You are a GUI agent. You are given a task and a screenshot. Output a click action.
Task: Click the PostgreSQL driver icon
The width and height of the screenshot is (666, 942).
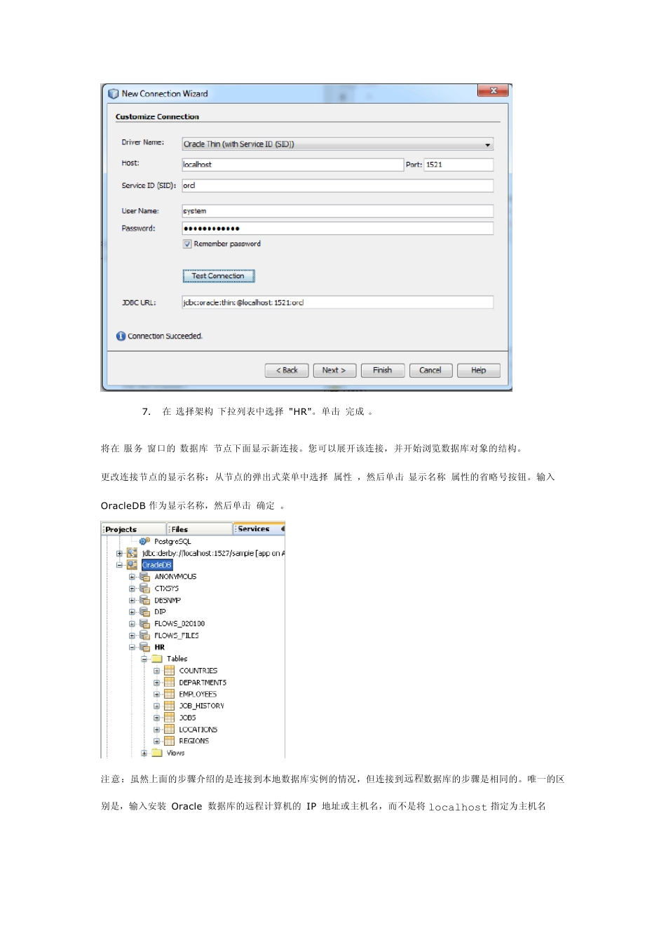(x=144, y=541)
